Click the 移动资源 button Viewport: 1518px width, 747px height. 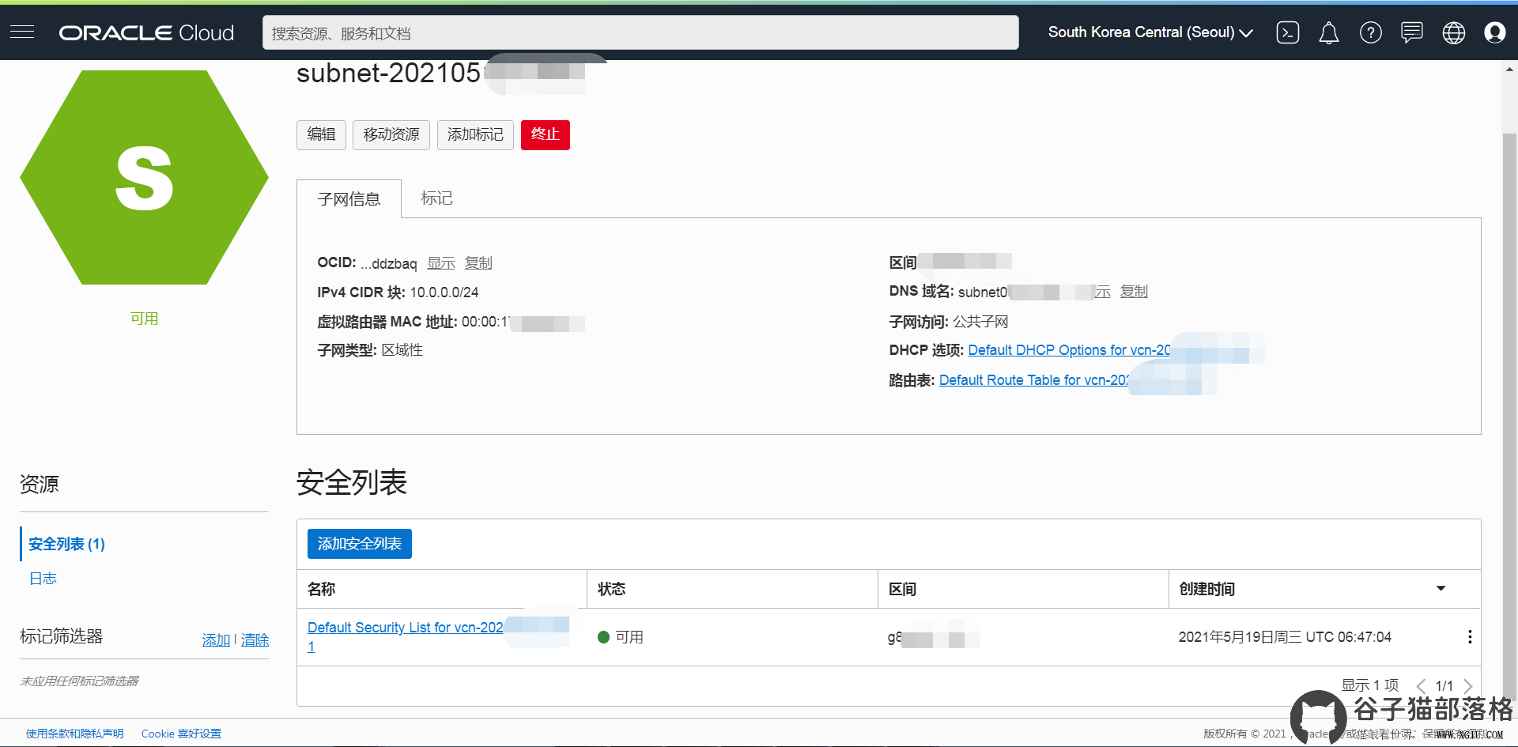391,134
